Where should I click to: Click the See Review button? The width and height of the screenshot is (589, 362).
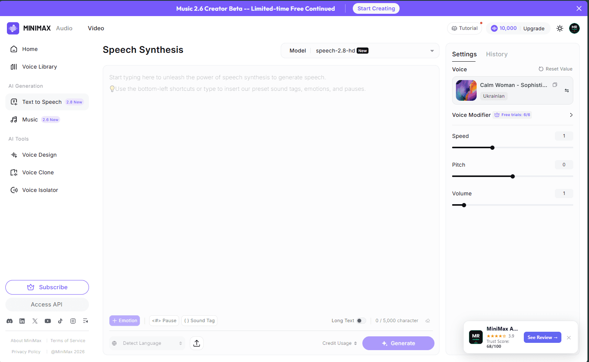(x=543, y=337)
